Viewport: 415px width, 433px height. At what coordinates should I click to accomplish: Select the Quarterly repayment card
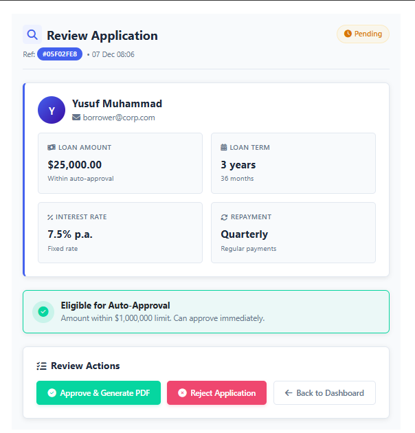pos(293,232)
